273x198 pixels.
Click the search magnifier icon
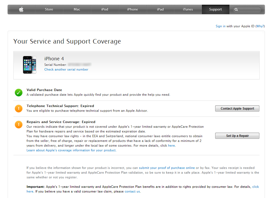(x=236, y=10)
